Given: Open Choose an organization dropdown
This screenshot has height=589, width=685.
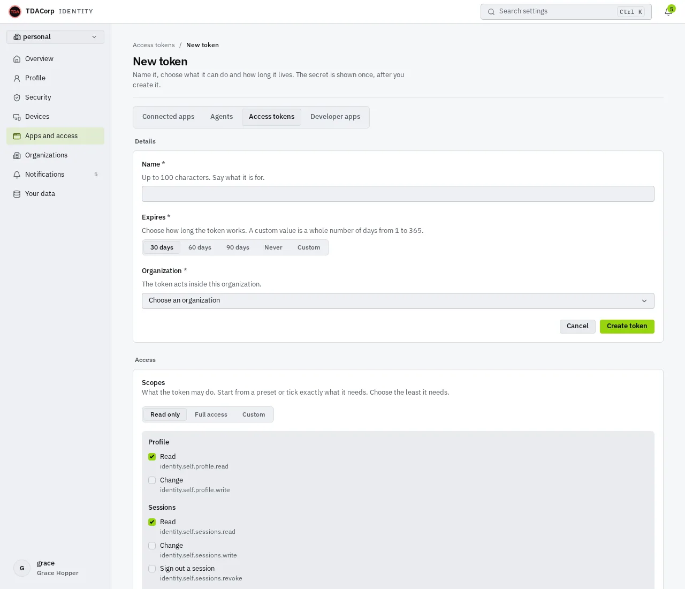Looking at the screenshot, I should [398, 301].
